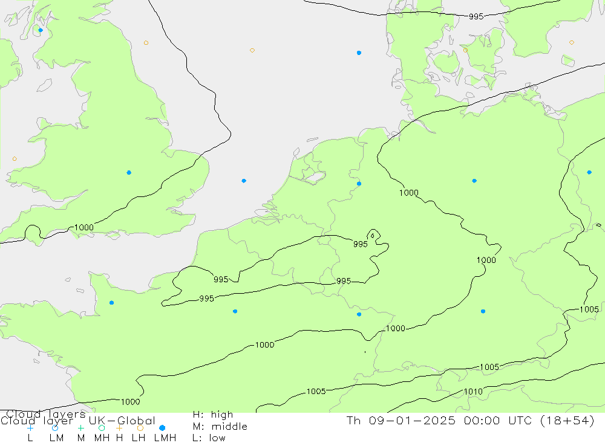The height and width of the screenshot is (443, 605).
Task: Click the 'L: low' legend text
Action: (209, 438)
